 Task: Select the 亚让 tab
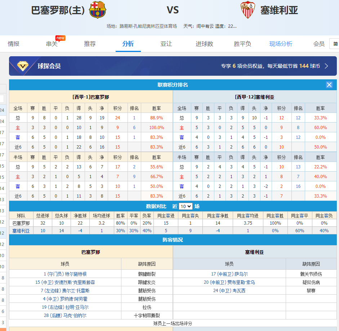point(166,44)
